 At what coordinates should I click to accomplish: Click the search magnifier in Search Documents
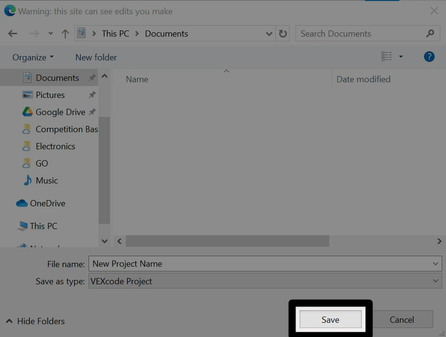coord(430,33)
